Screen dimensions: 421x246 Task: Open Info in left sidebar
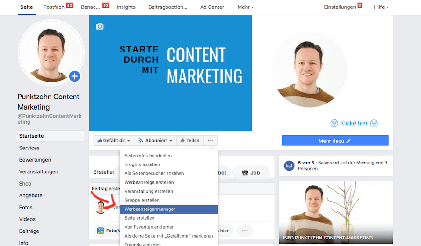tap(24, 243)
